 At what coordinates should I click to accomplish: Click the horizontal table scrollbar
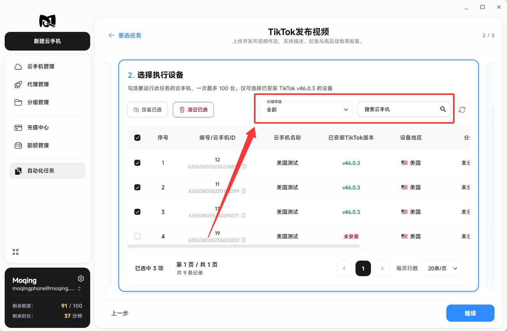pos(243,246)
